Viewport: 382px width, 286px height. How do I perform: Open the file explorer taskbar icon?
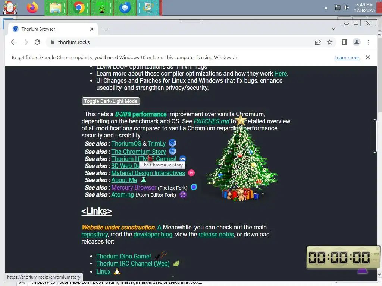pyautogui.click(x=55, y=8)
